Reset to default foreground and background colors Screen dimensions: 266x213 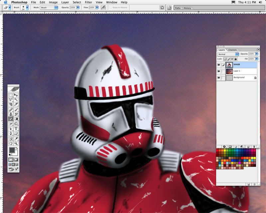(x=10, y=155)
